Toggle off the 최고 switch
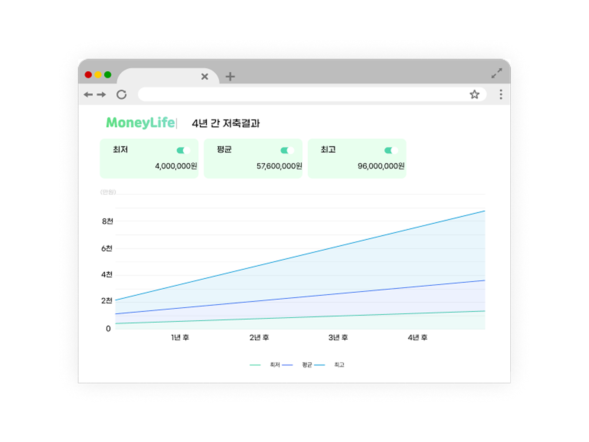This screenshot has height=442, width=589. coord(391,151)
